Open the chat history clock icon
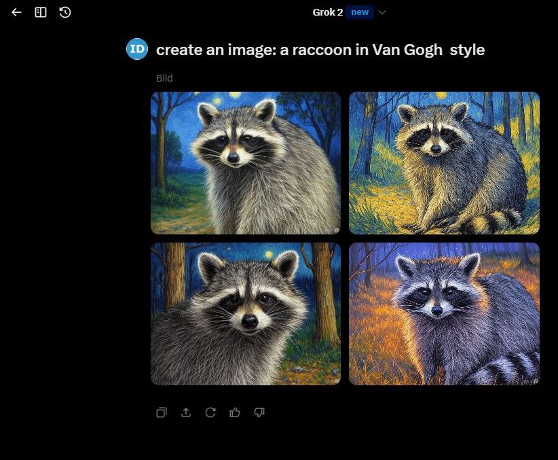This screenshot has height=460, width=558. [64, 12]
